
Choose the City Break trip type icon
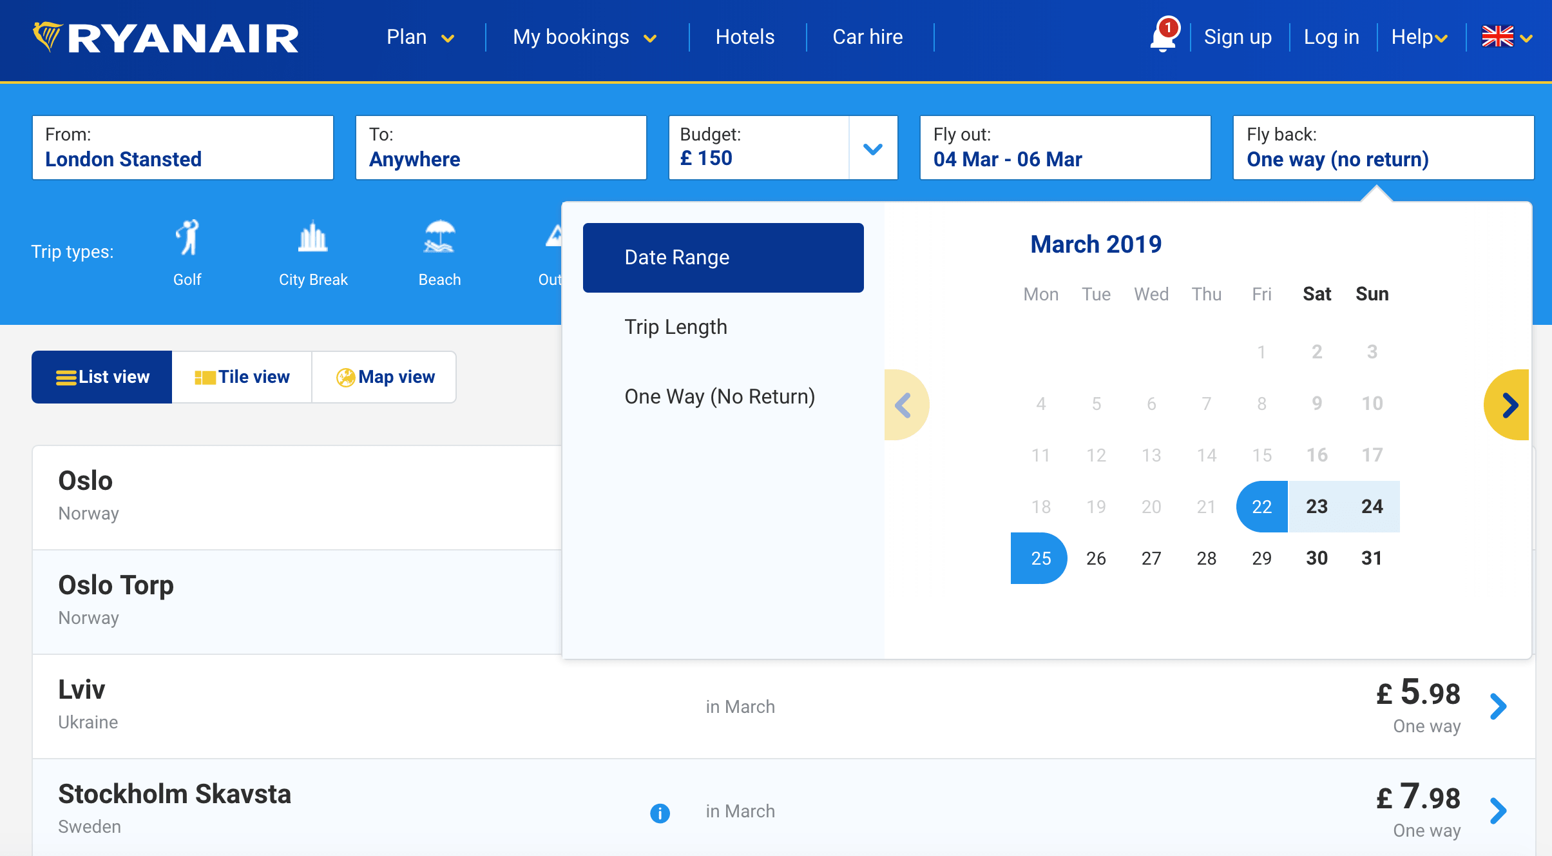tap(313, 238)
